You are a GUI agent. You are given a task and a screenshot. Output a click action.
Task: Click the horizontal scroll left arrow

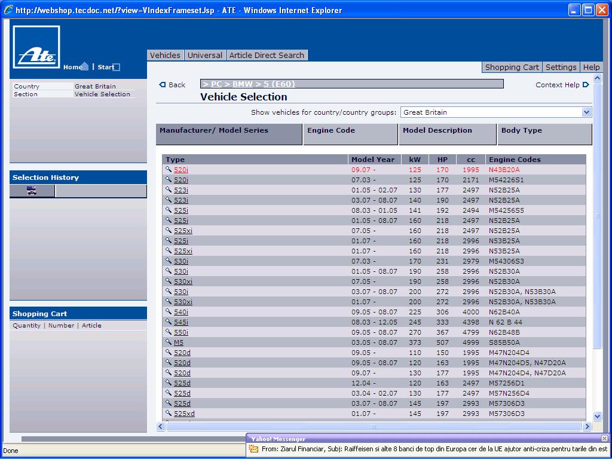[x=161, y=427]
